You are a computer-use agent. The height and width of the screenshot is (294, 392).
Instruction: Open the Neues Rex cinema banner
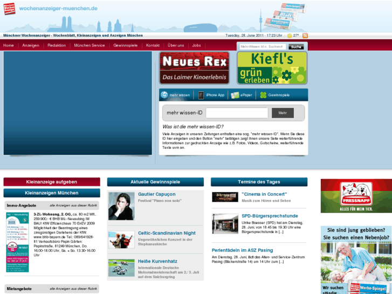(x=194, y=68)
